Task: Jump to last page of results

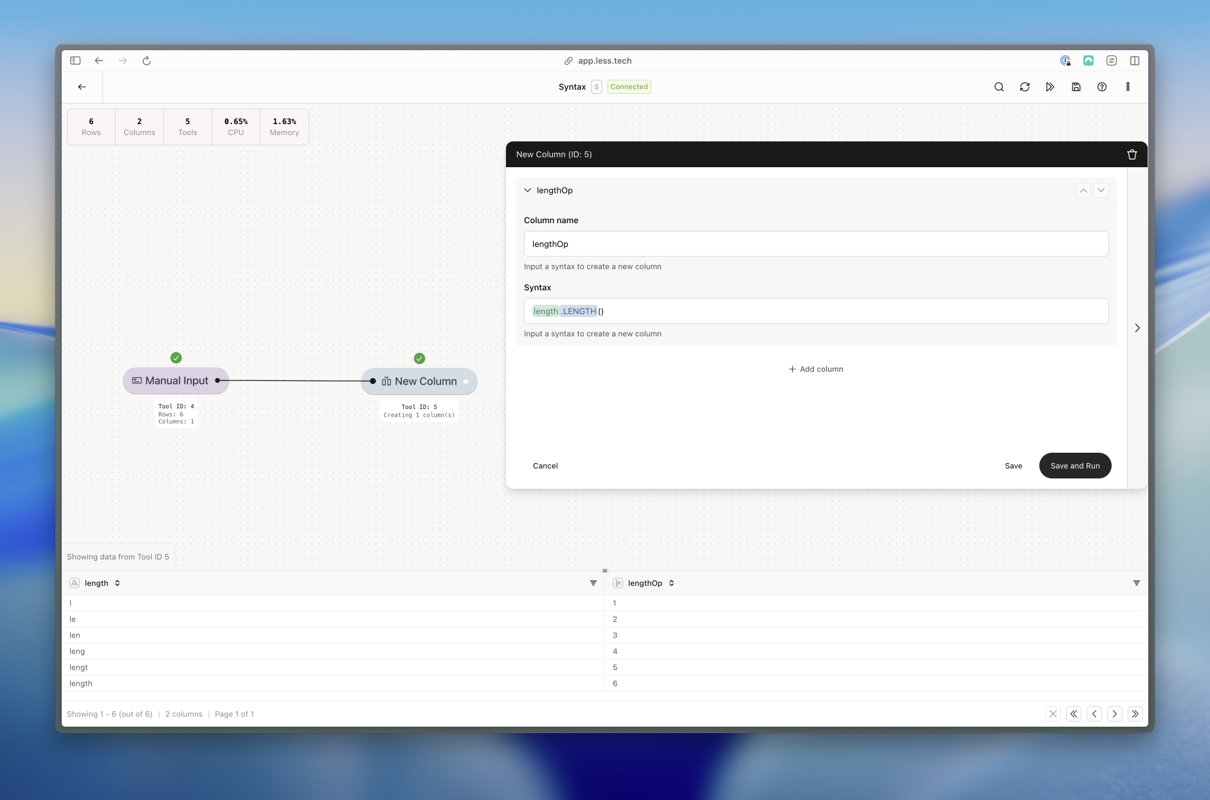Action: (x=1135, y=714)
